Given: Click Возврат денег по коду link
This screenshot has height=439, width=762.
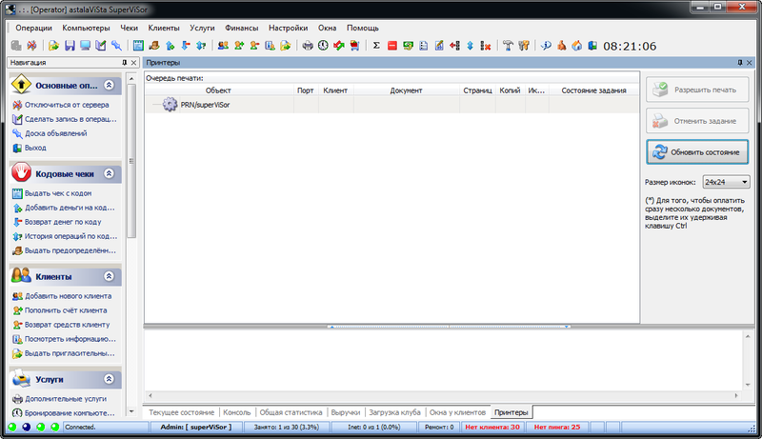Looking at the screenshot, I should pyautogui.click(x=63, y=222).
